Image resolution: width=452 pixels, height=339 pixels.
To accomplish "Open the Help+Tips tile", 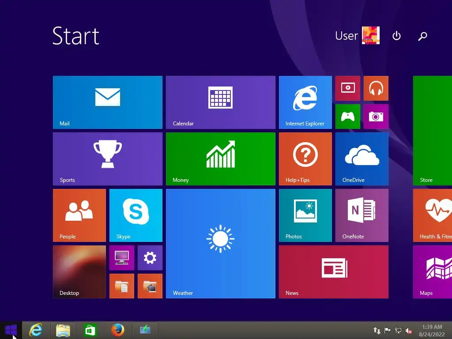I will (x=305, y=159).
